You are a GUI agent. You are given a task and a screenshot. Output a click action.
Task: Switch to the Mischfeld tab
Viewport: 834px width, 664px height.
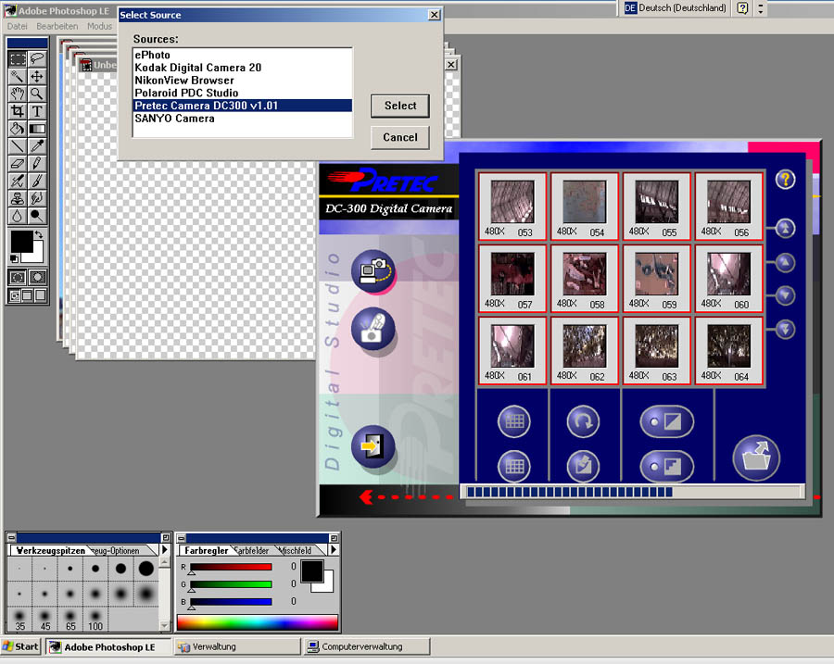click(296, 551)
